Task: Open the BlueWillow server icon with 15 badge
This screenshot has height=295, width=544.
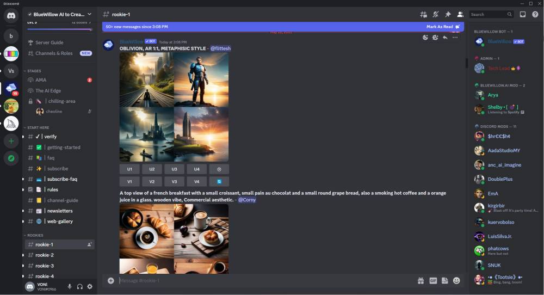Action: pos(11,89)
